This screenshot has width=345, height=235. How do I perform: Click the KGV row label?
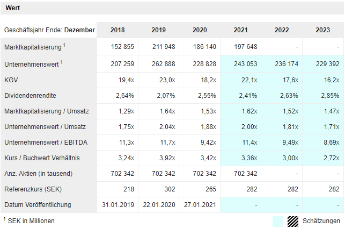click(11, 80)
